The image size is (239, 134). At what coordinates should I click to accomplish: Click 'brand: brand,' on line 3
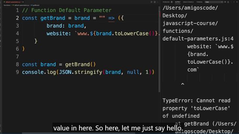click(x=66, y=26)
